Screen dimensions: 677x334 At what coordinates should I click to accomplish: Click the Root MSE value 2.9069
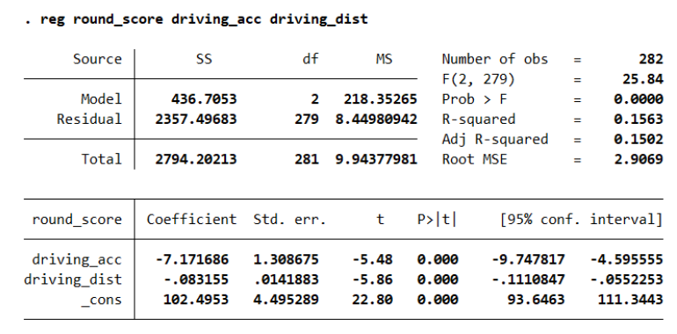pyautogui.click(x=638, y=159)
